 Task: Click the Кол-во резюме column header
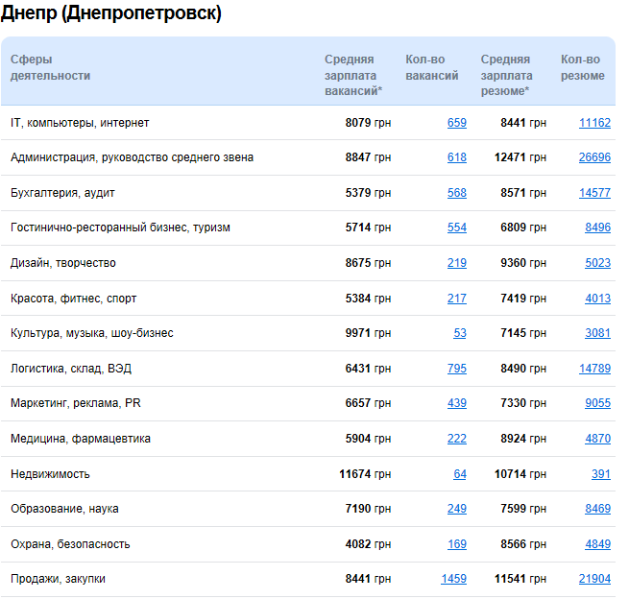click(582, 67)
